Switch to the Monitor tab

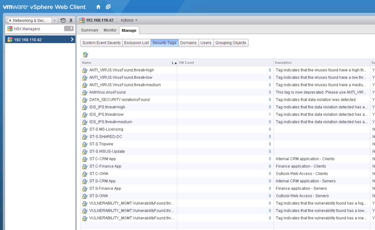110,30
